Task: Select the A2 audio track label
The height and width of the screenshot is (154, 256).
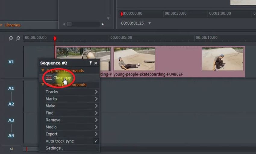Action: tap(11, 104)
